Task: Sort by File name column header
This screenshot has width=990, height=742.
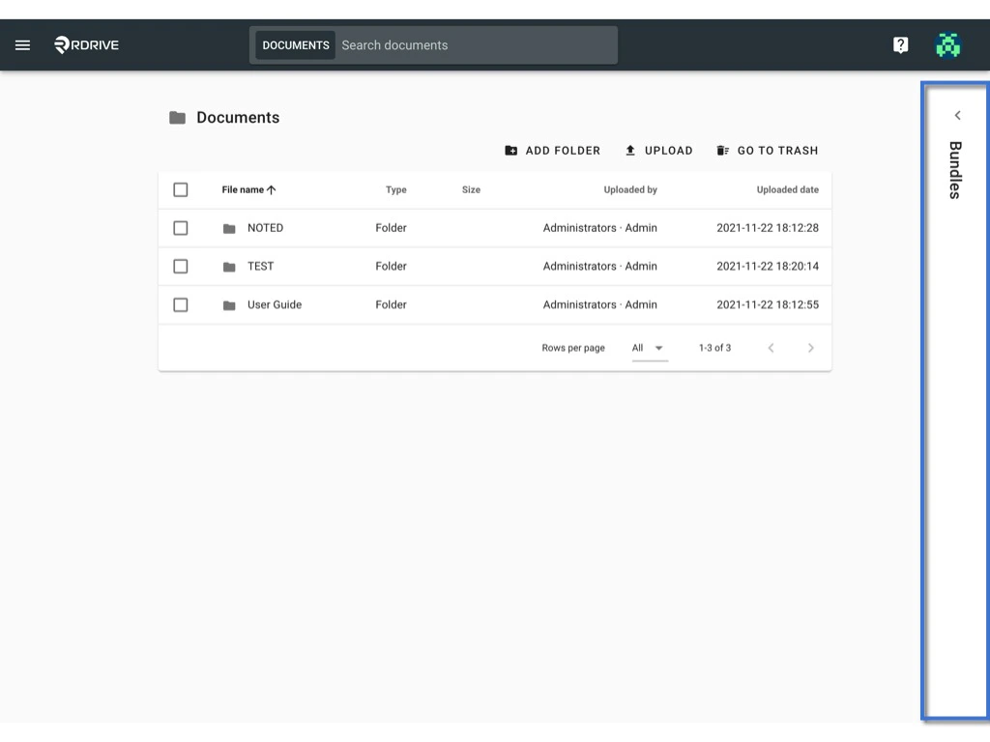Action: coord(243,190)
